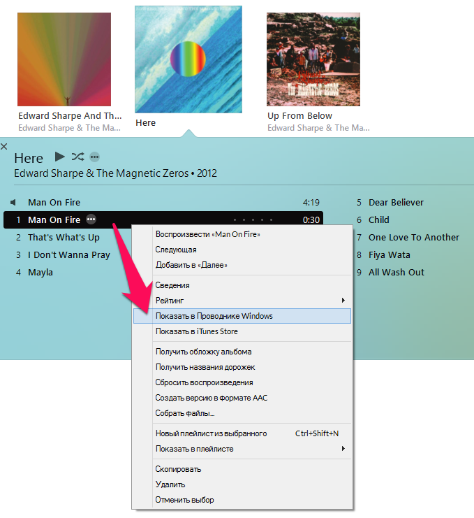Screen dimensions: 474x518
Task: Choose Воспроизвести «Man On Fire» menu item
Action: tap(242, 234)
